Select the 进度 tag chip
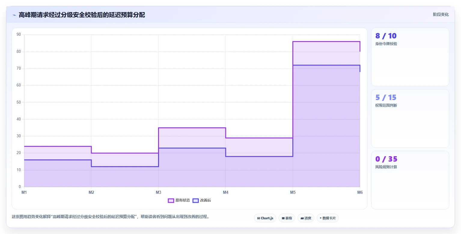Screen dimensions: 461x234 [306, 218]
